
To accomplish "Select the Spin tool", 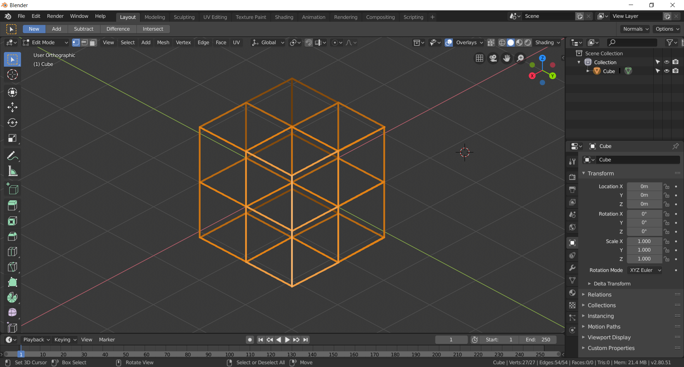I will [x=12, y=298].
